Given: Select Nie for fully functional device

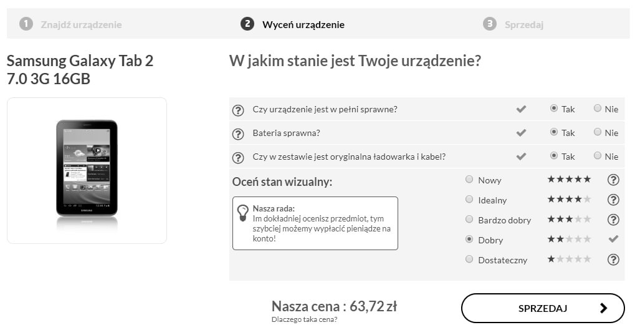Looking at the screenshot, I should pos(598,109).
